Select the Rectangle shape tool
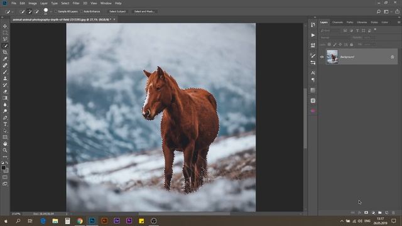This screenshot has height=226, width=402. point(5,137)
